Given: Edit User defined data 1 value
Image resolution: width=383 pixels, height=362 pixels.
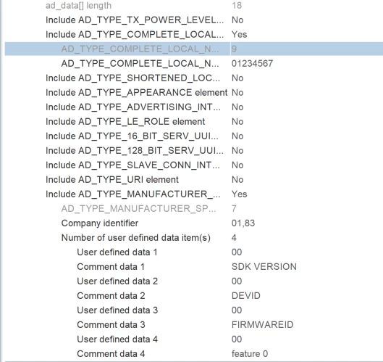Looking at the screenshot, I should pyautogui.click(x=237, y=252).
